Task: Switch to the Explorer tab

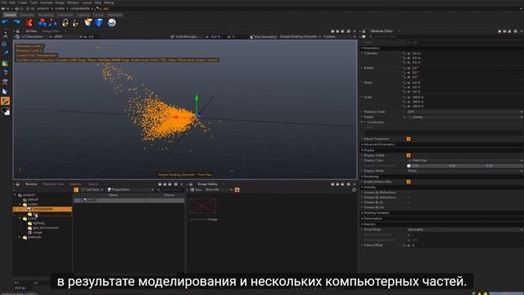Action: click(x=75, y=184)
